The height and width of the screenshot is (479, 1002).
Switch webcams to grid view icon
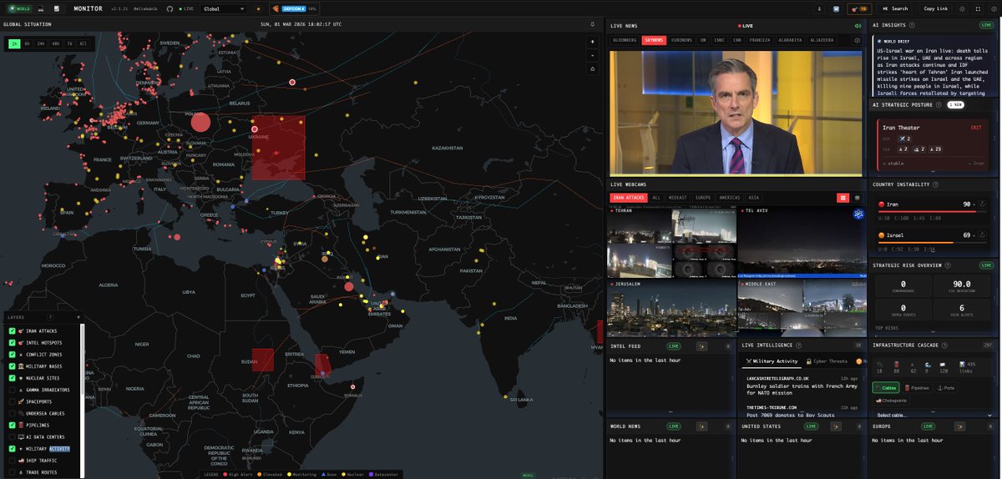pos(843,198)
